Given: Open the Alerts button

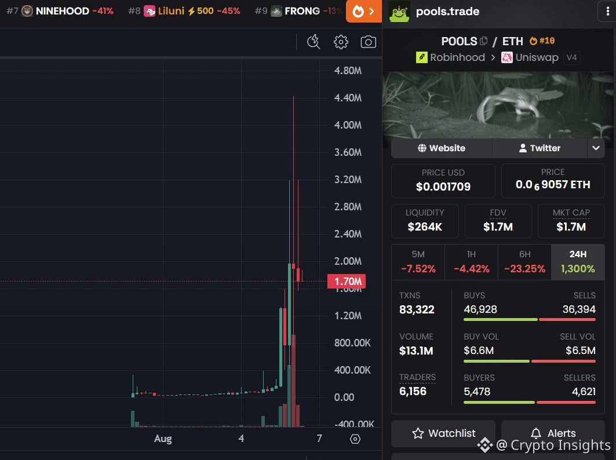Looking at the screenshot, I should pos(553,433).
